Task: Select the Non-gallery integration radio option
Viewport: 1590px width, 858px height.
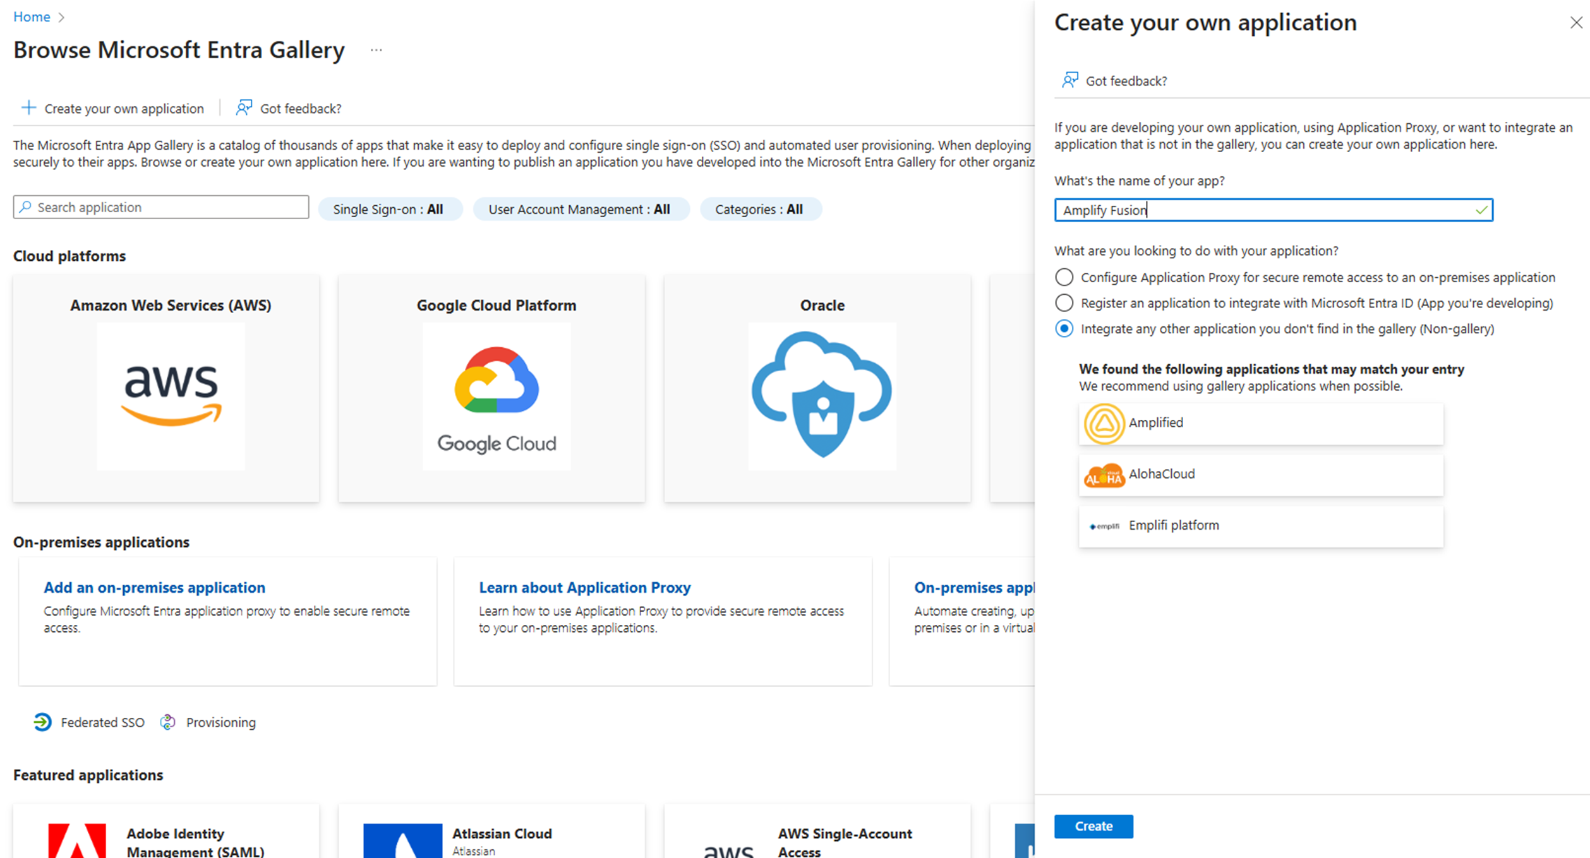Action: 1064,329
